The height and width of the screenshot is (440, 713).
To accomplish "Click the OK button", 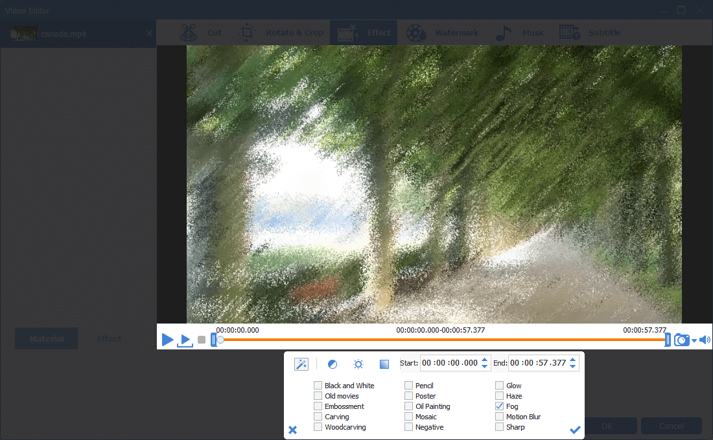I will pos(607,426).
